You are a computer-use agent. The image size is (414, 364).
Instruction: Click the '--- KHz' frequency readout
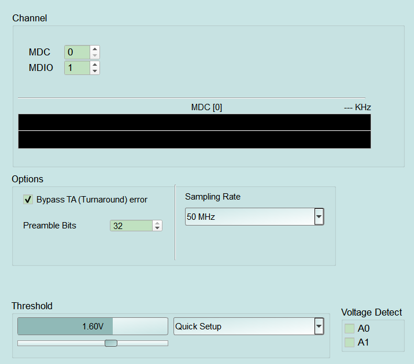click(x=357, y=107)
